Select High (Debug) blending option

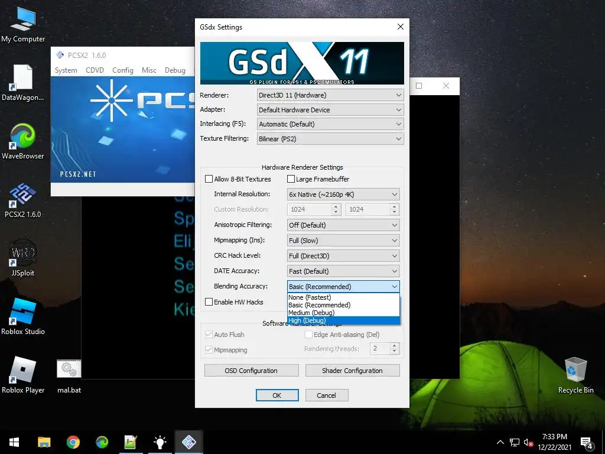(343, 320)
